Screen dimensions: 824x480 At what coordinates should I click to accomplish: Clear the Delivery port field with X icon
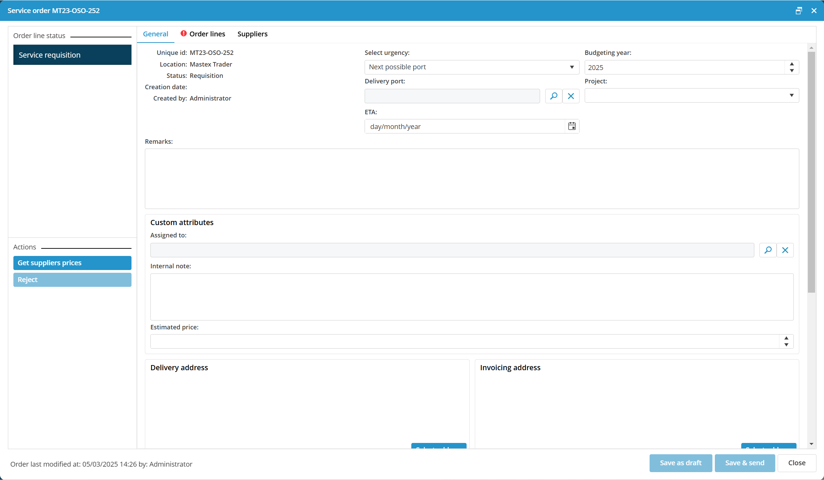coord(571,96)
